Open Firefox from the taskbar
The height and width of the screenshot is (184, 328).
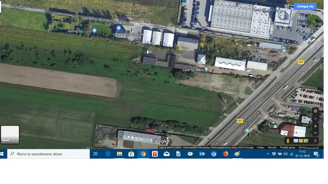pos(225,154)
